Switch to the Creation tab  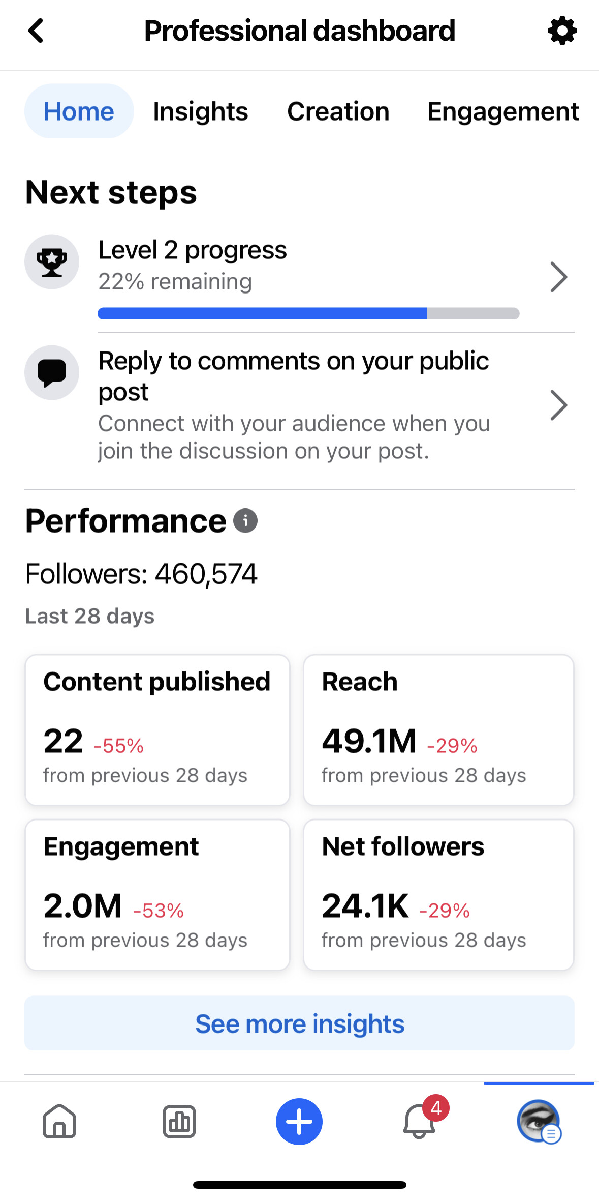[338, 111]
